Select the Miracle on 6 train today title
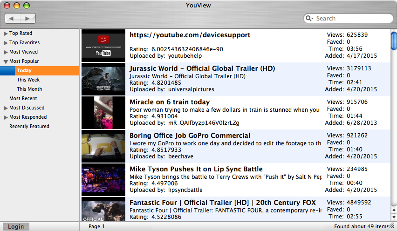The height and width of the screenshot is (231, 397). (170, 102)
